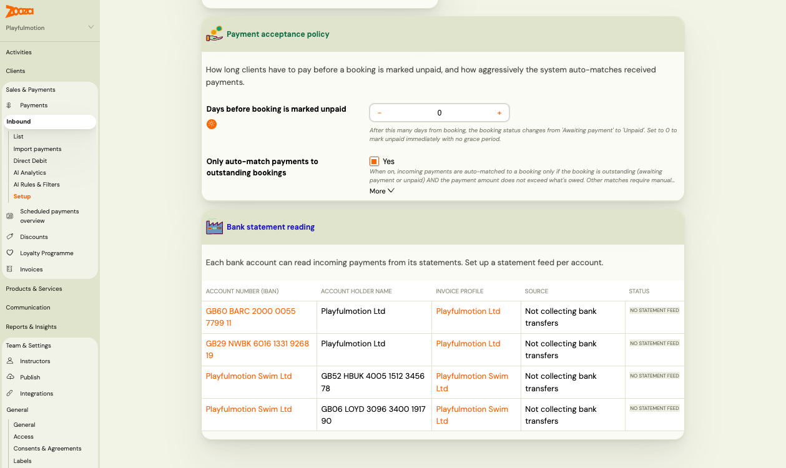786x468 pixels.
Task: Click the Integrations link icon
Action: tap(9, 394)
